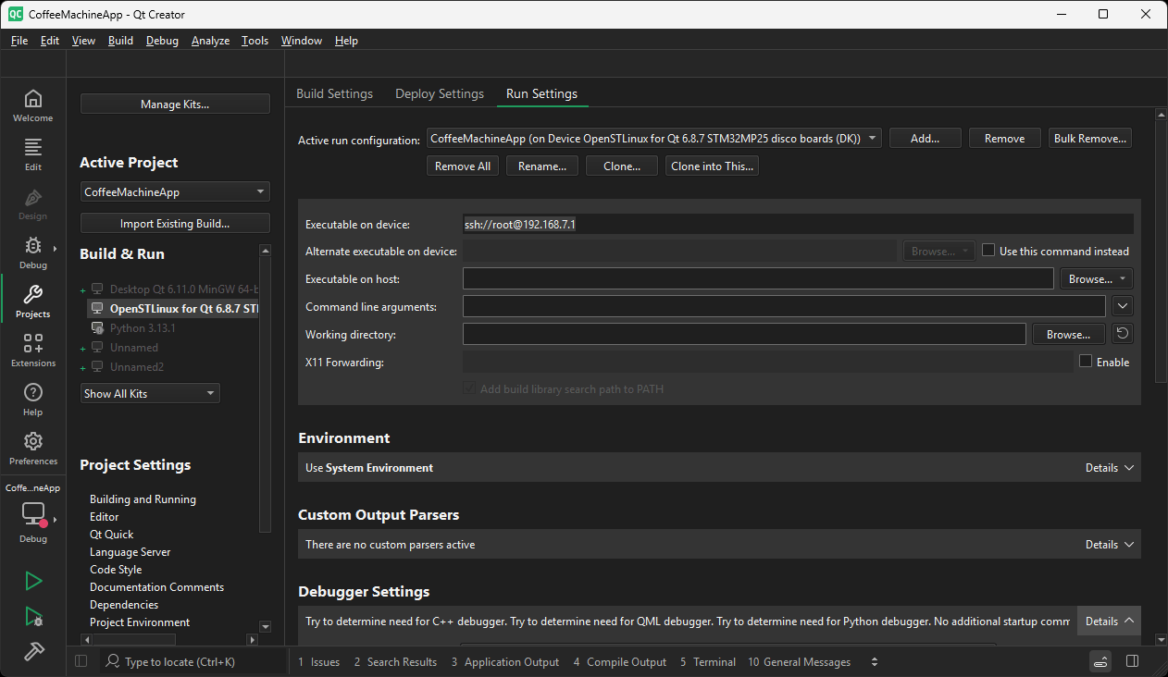Open the Extensions mode icon
Image resolution: width=1168 pixels, height=677 pixels.
(x=32, y=350)
